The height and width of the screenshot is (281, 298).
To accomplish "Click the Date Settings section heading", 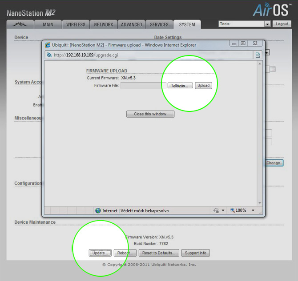I will pyautogui.click(x=168, y=37).
